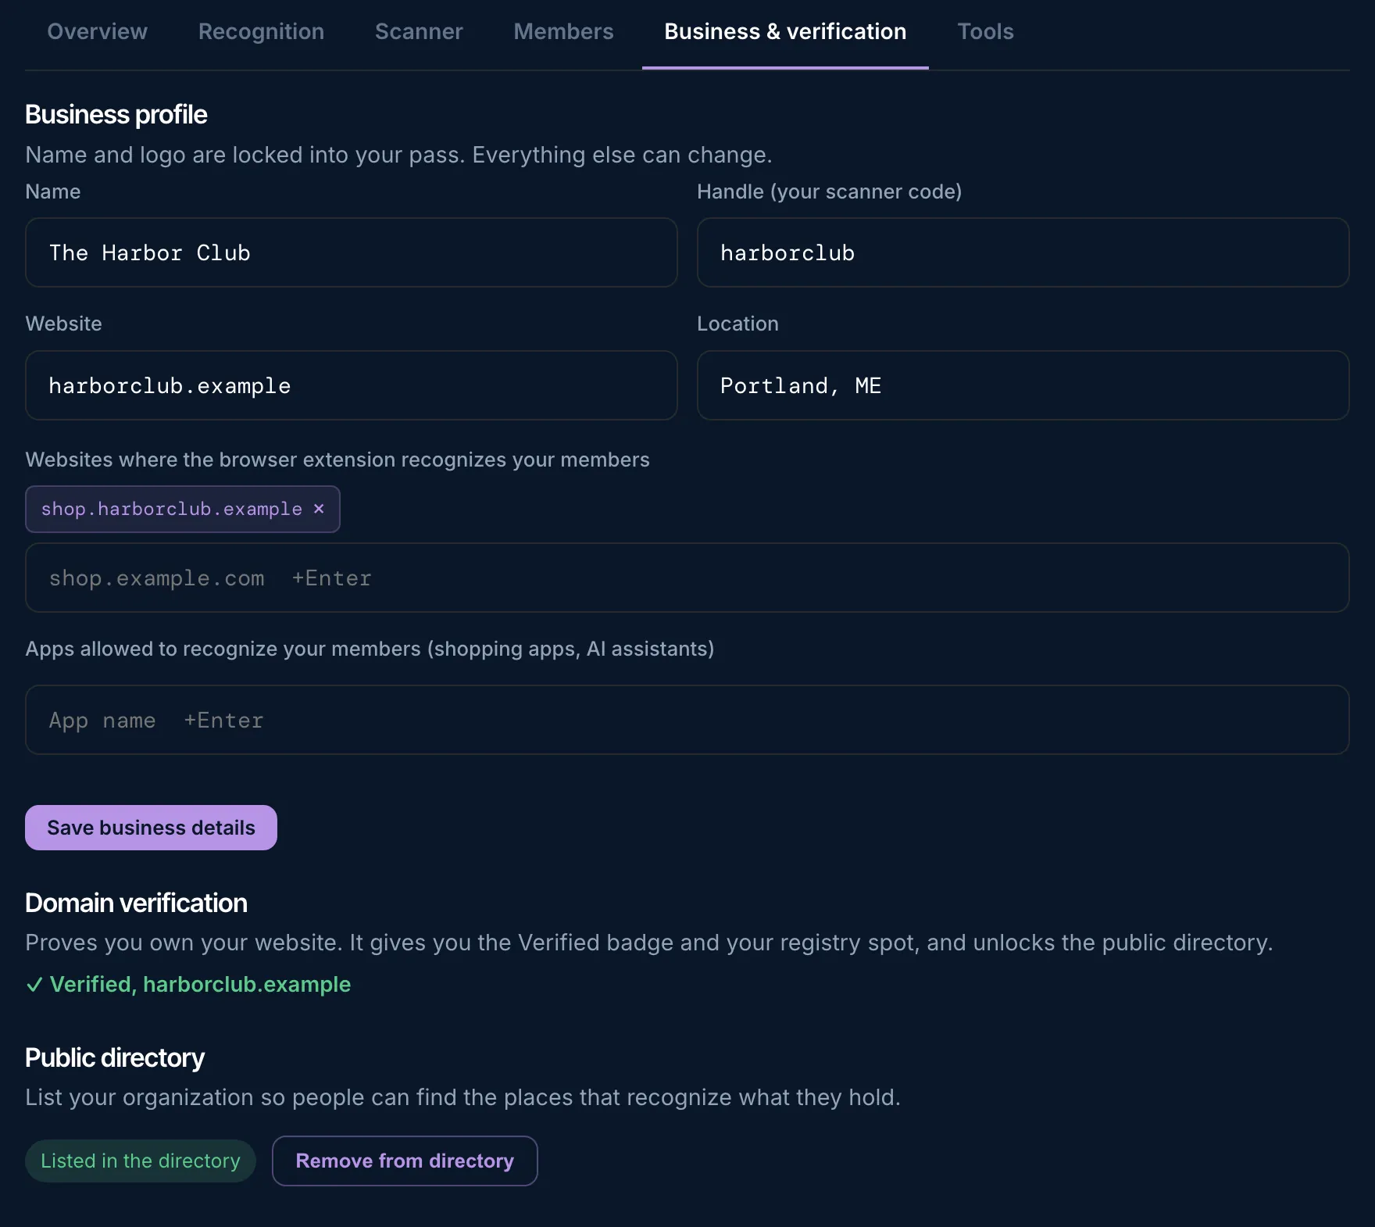Select the Business & verification tab

click(785, 31)
